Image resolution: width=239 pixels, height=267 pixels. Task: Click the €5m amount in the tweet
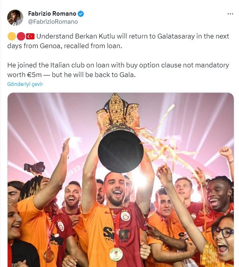[34, 75]
